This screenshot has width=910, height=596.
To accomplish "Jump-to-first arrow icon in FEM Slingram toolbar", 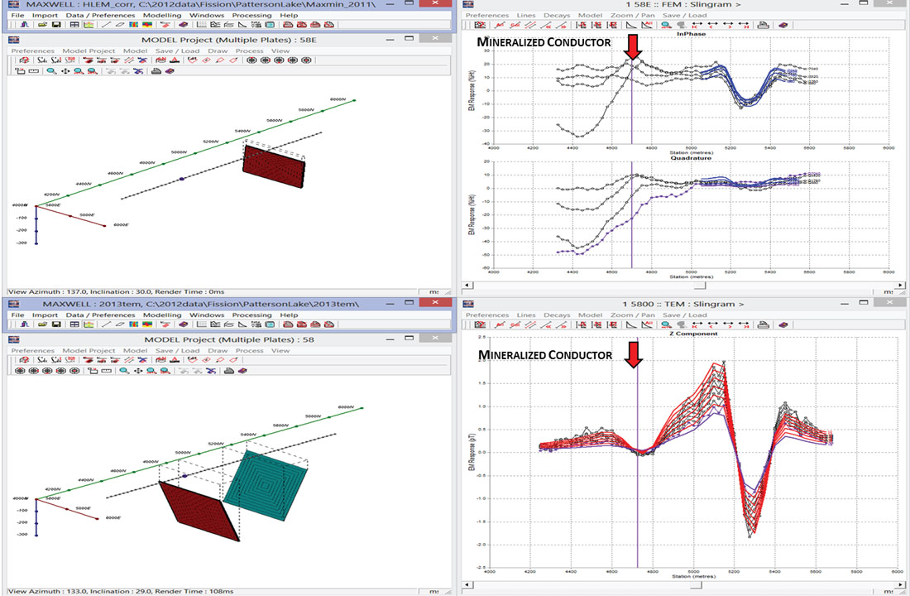I will click(x=697, y=25).
